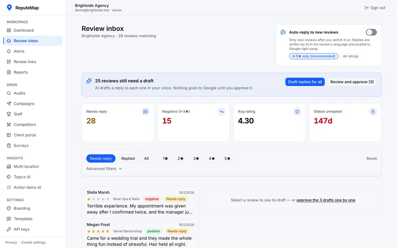
Task: Follow approve the 3 drafts one by one link
Action: [326, 200]
